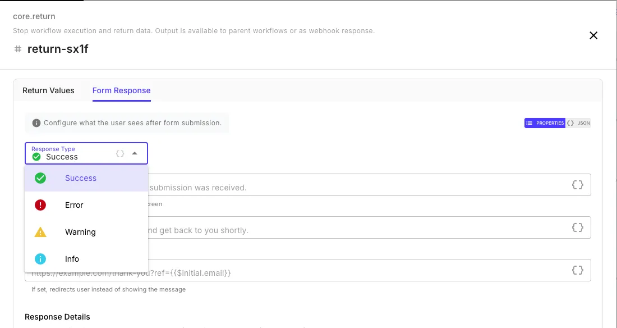The height and width of the screenshot is (328, 617).
Task: Click the blue Info circle icon
Action: [40, 258]
